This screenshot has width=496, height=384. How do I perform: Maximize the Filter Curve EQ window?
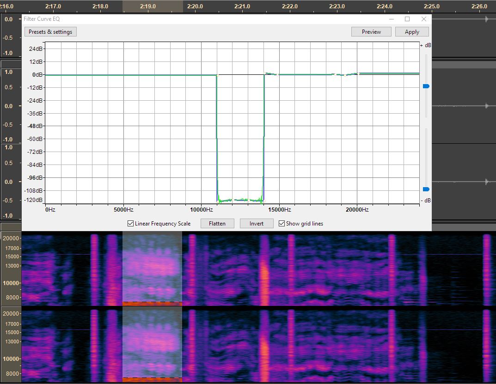[407, 19]
